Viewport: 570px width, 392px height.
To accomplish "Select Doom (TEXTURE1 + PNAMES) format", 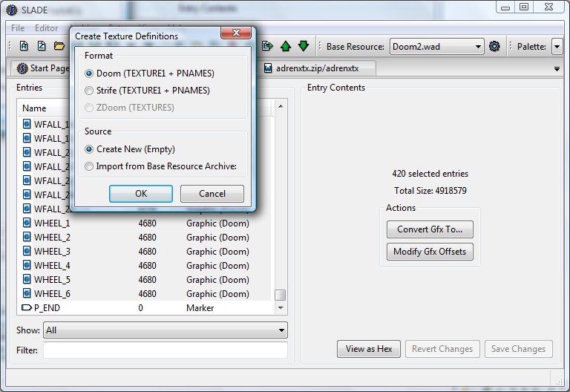I will (x=149, y=73).
